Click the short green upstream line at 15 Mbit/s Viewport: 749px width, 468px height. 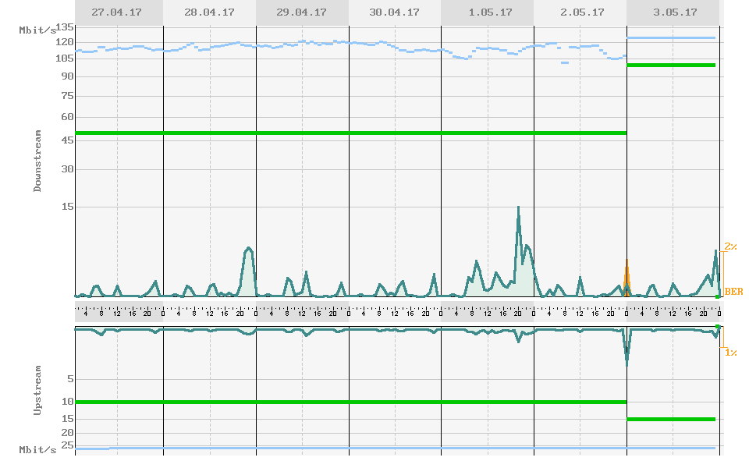point(671,419)
